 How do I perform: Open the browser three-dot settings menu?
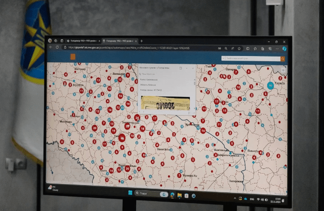(277, 49)
